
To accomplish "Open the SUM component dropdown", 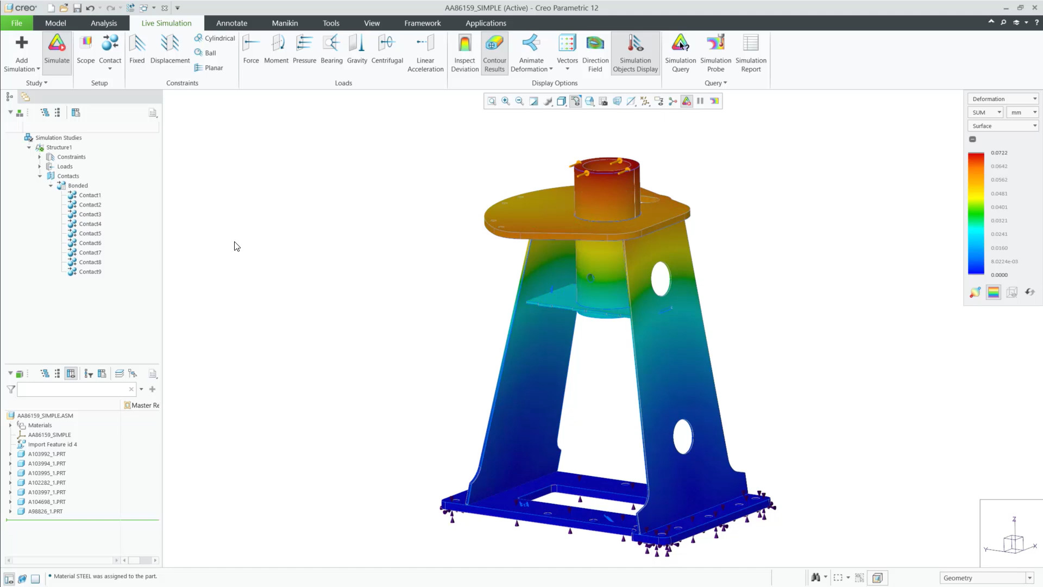I will pyautogui.click(x=985, y=113).
